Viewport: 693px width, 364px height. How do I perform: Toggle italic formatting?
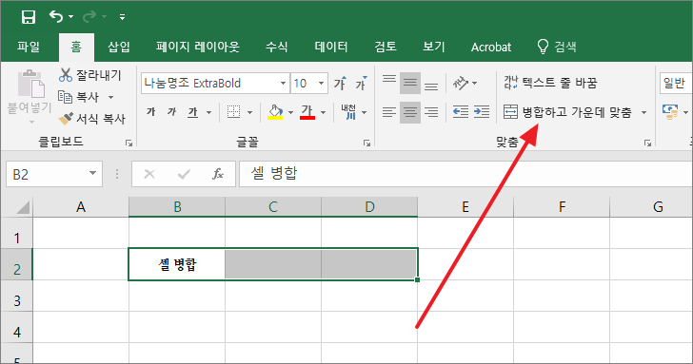click(x=172, y=112)
